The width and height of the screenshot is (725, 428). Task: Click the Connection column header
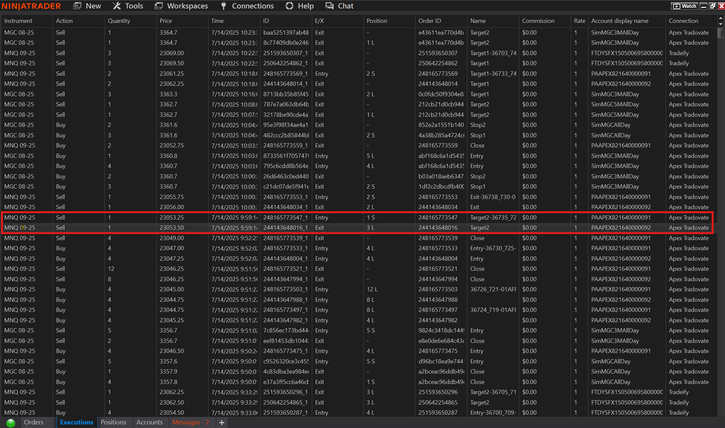tap(691, 21)
